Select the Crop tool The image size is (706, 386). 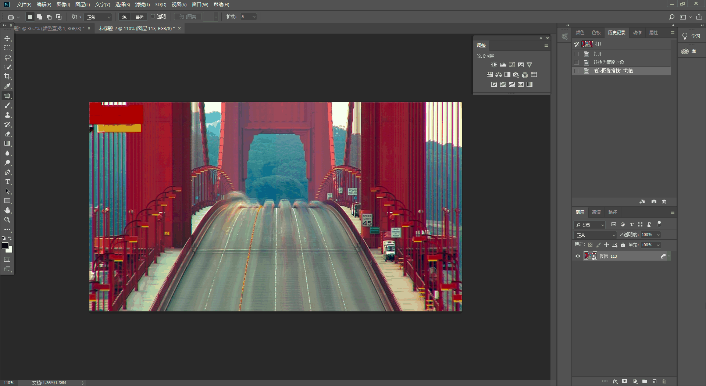click(7, 76)
